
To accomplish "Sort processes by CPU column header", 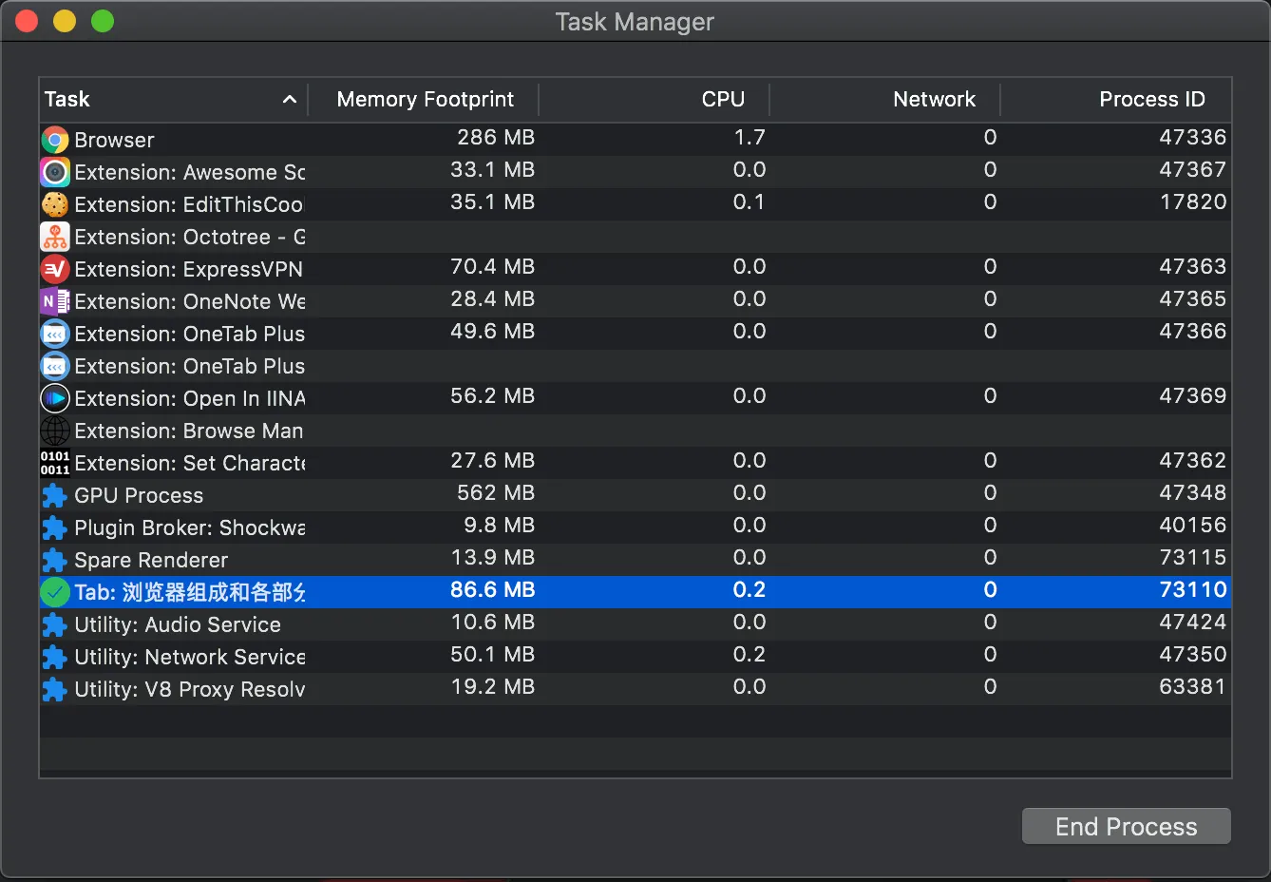I will (722, 100).
